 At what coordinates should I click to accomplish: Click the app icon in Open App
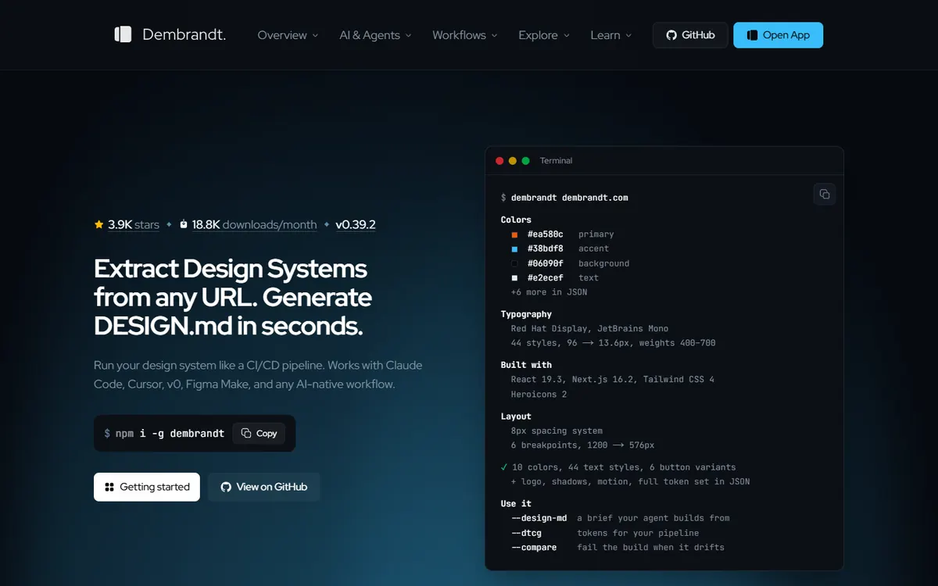[x=752, y=35]
